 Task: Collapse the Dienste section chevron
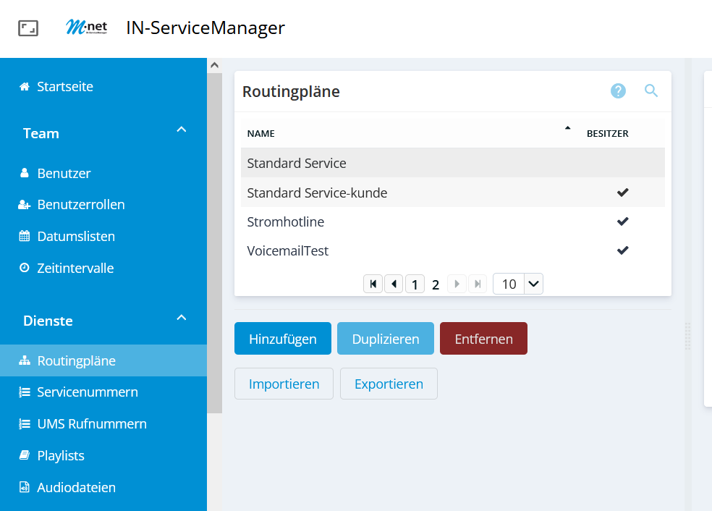[182, 318]
